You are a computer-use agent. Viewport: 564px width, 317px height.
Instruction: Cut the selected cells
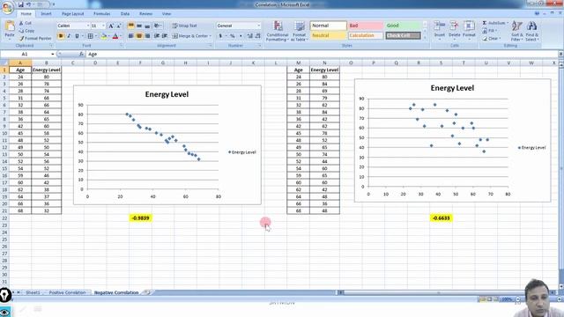26,23
